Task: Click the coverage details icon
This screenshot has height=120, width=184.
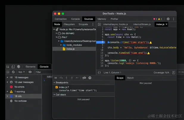Action: [174, 73]
